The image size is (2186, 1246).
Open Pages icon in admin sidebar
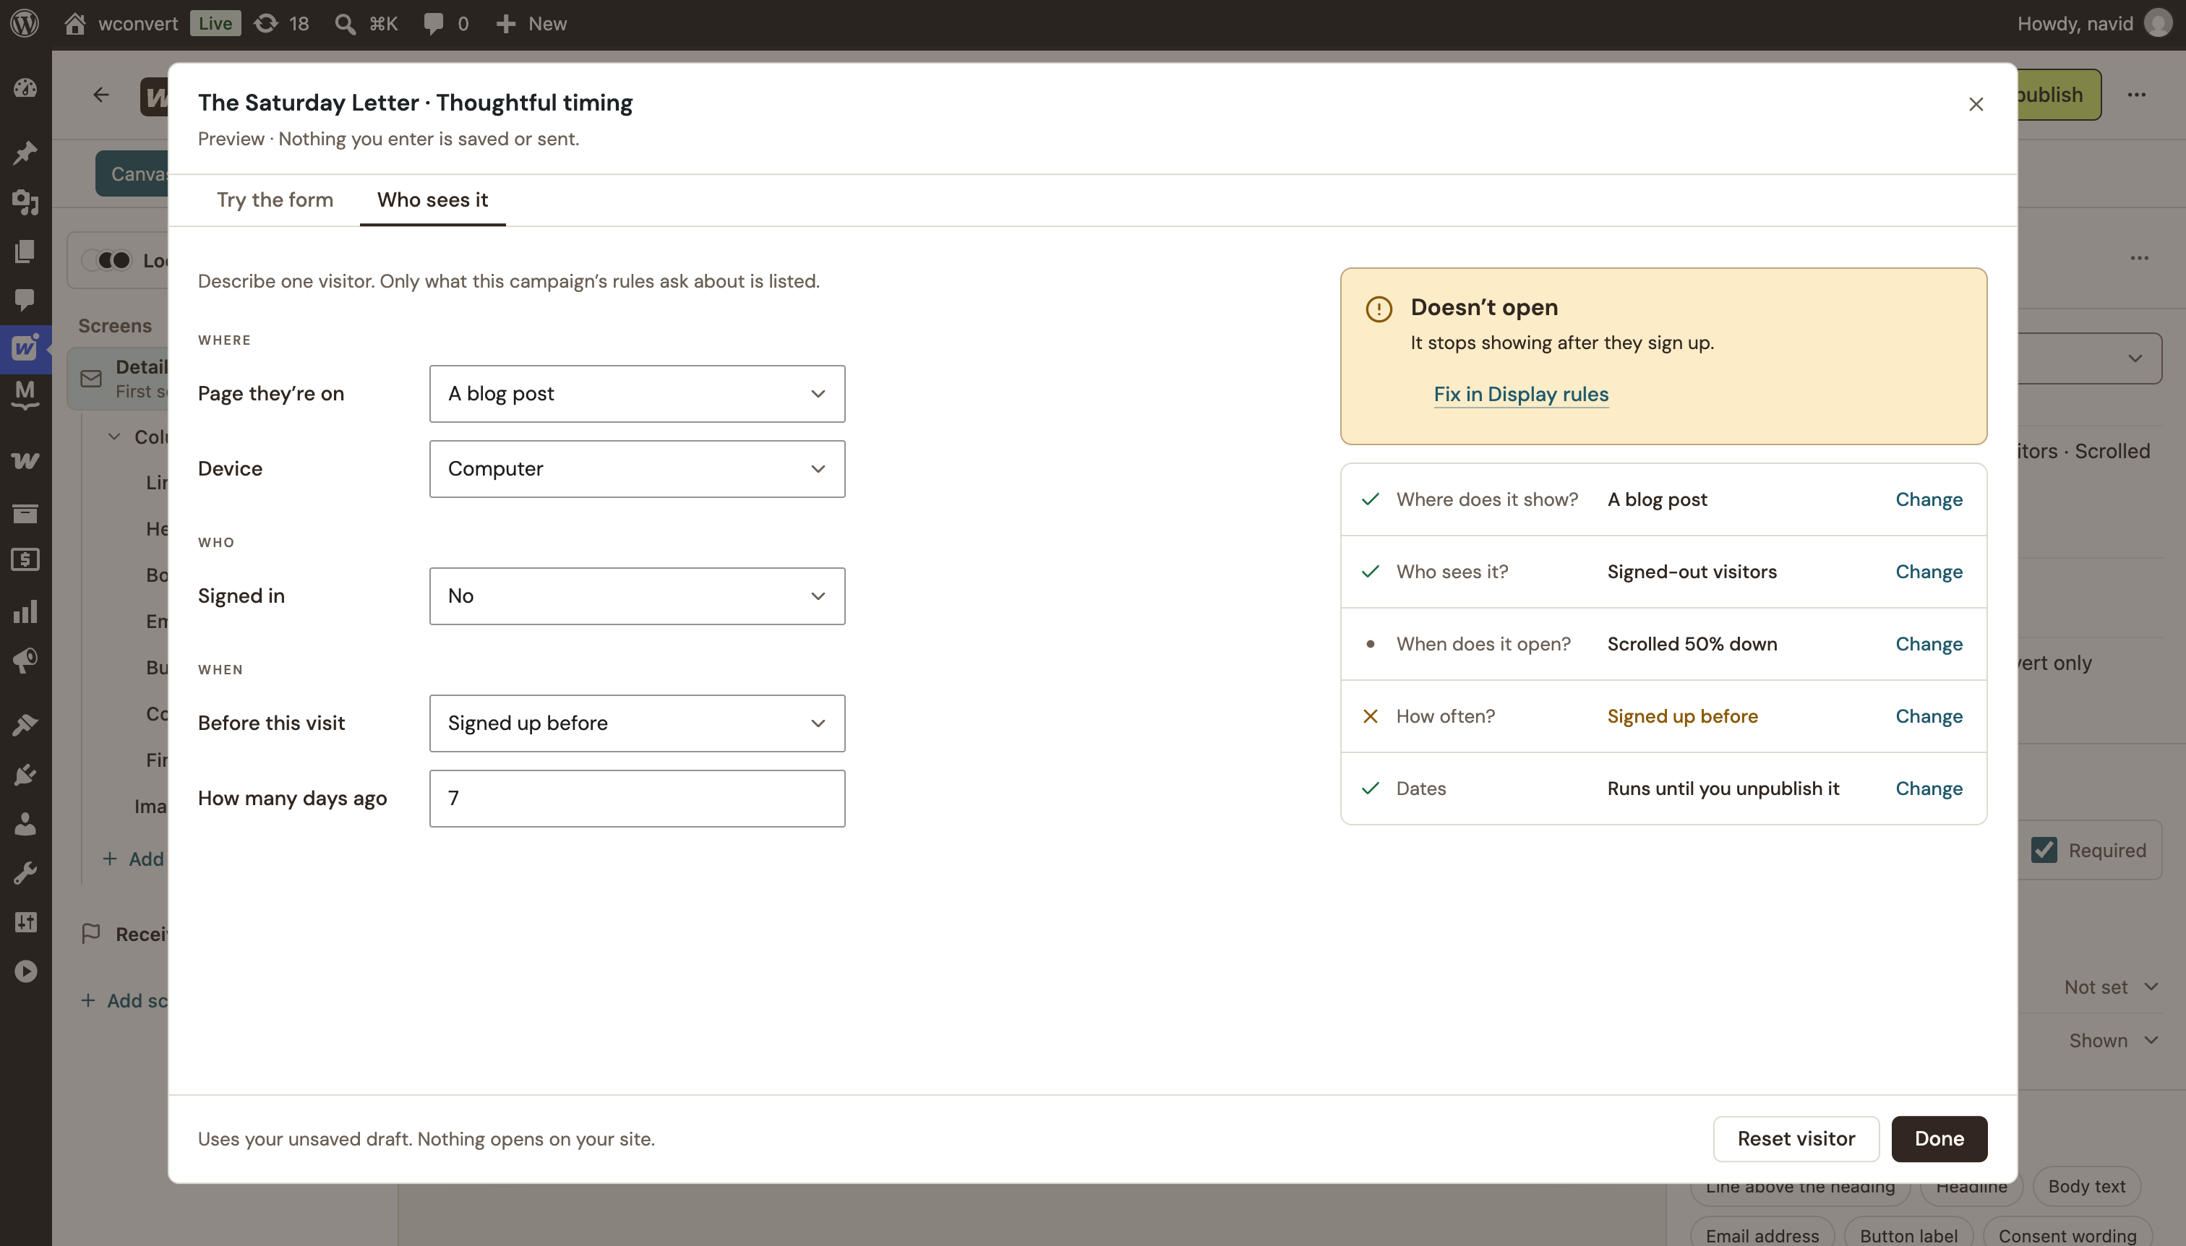point(25,251)
